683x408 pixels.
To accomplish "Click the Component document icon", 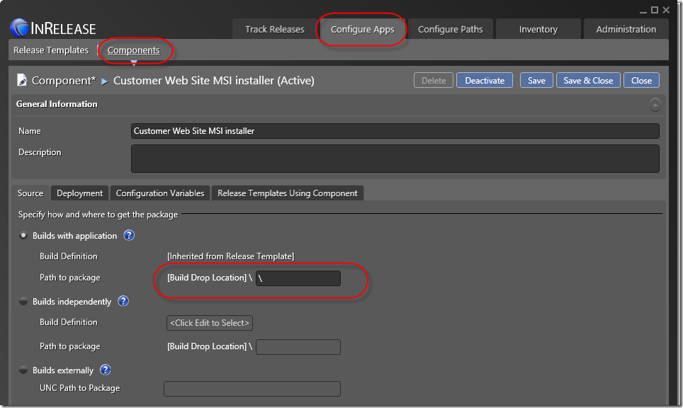I will pyautogui.click(x=22, y=80).
